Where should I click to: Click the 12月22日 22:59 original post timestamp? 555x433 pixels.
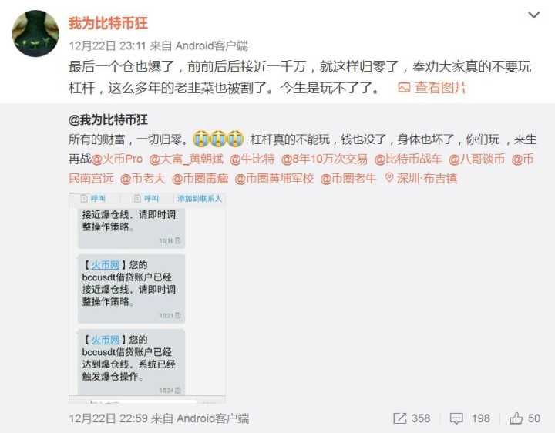coord(109,418)
